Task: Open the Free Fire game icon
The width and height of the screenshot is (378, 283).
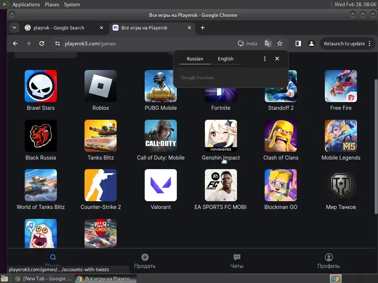Action: pos(341,86)
